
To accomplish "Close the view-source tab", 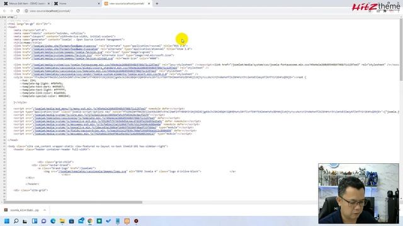I will [x=149, y=4].
